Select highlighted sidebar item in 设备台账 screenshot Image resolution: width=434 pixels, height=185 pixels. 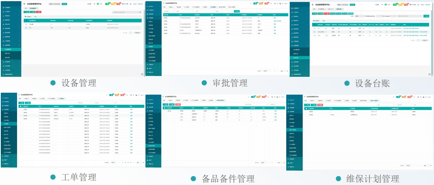pyautogui.click(x=300, y=58)
